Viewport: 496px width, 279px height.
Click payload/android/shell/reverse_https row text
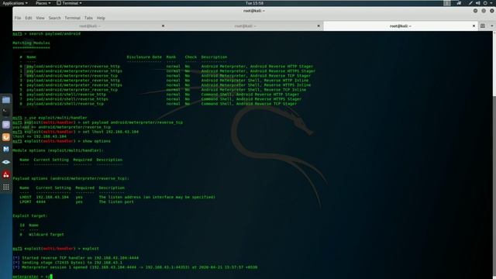[67, 99]
